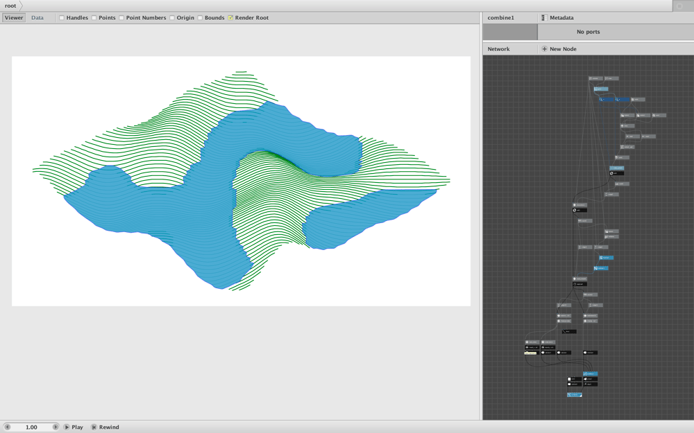The width and height of the screenshot is (694, 433).
Task: Open the Metadata editor
Action: (557, 18)
